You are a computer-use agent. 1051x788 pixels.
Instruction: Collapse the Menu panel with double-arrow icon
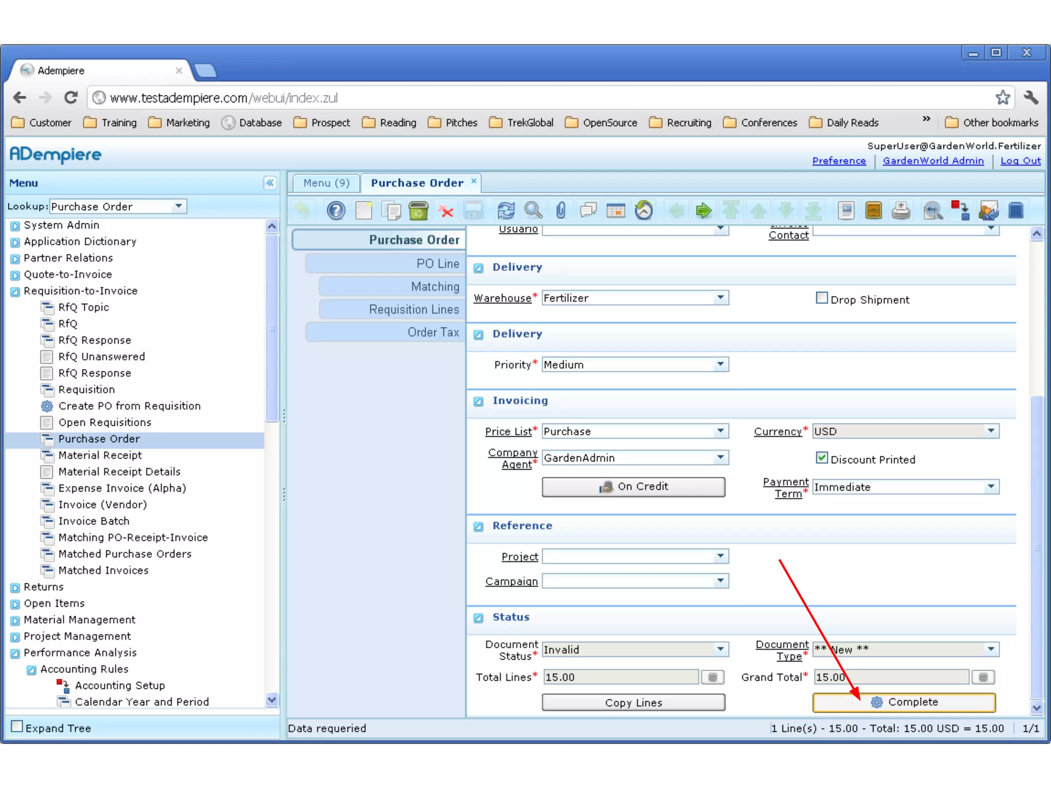270,183
